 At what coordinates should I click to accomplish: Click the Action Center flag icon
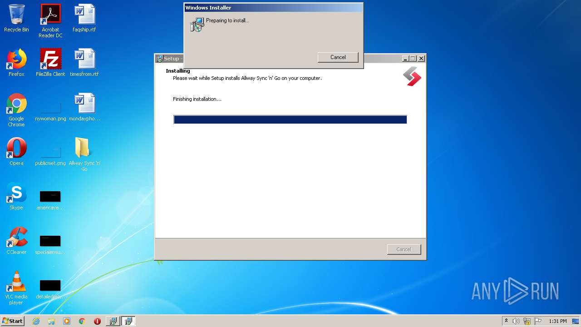[x=538, y=321]
